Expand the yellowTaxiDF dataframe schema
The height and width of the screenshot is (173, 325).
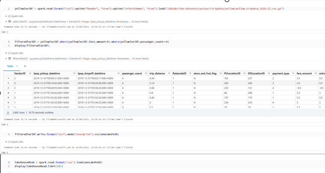[6, 21]
